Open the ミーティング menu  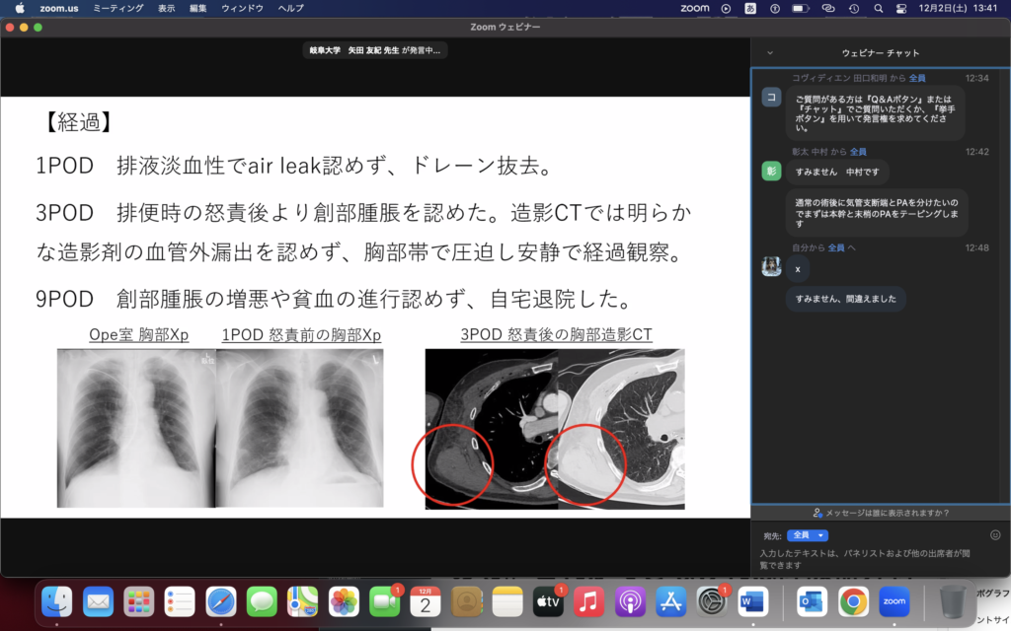[x=117, y=8]
